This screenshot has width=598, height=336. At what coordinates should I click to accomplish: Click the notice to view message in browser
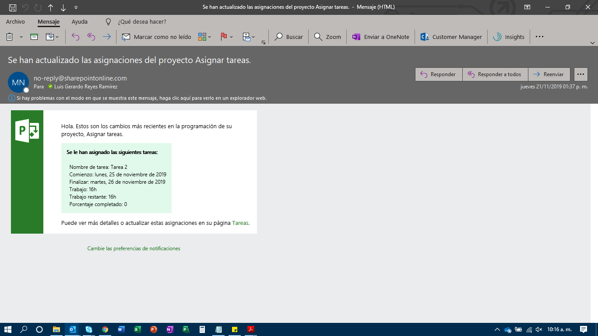click(141, 98)
